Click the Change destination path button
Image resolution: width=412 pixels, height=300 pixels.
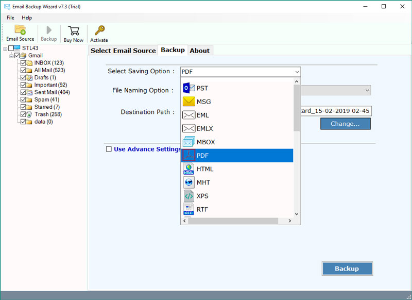coord(345,124)
